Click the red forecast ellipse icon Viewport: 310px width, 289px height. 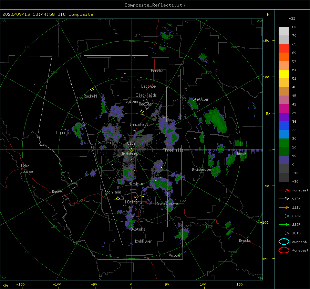pyautogui.click(x=284, y=250)
